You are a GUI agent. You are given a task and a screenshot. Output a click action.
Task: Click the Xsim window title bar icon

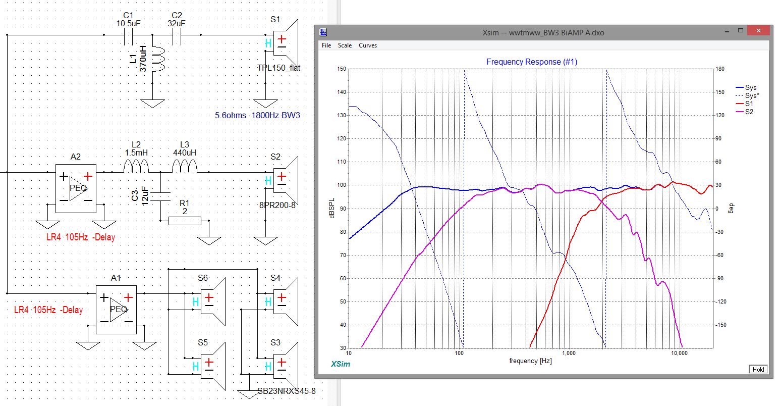(324, 32)
